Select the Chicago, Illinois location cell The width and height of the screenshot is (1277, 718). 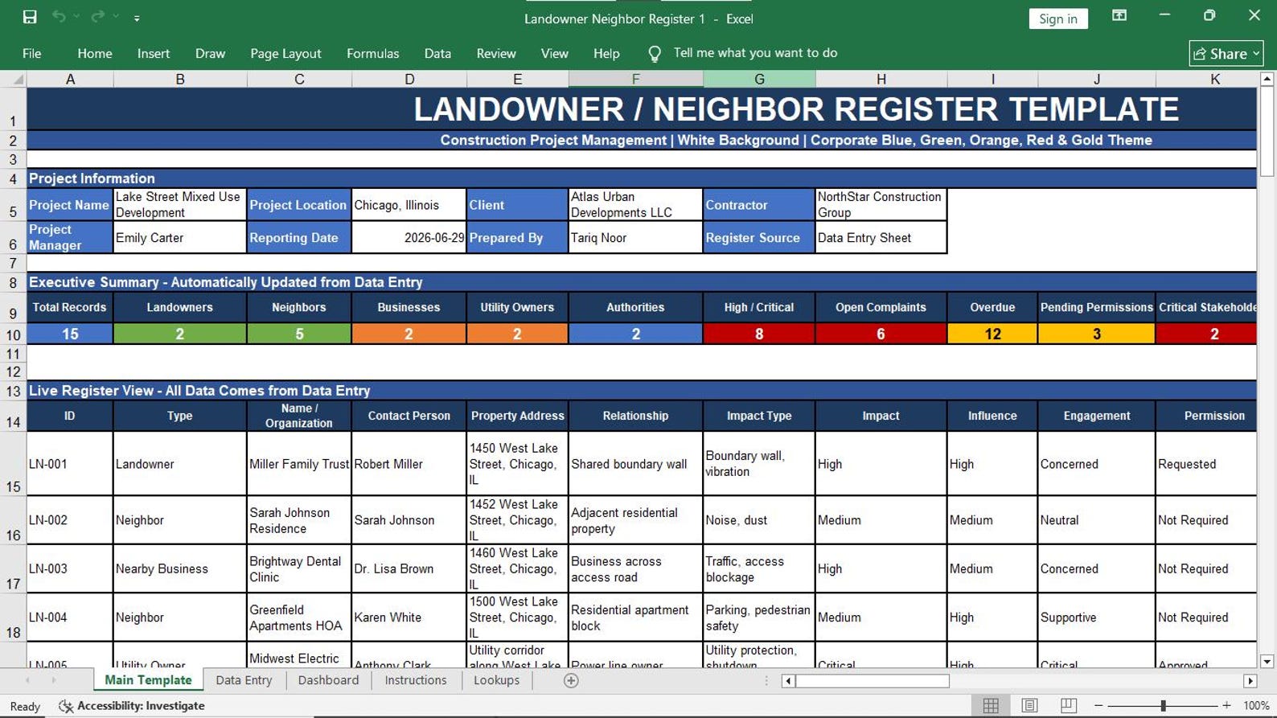[409, 205]
